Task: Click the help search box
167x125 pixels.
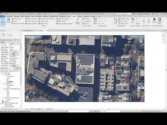Action: [x=123, y=14]
